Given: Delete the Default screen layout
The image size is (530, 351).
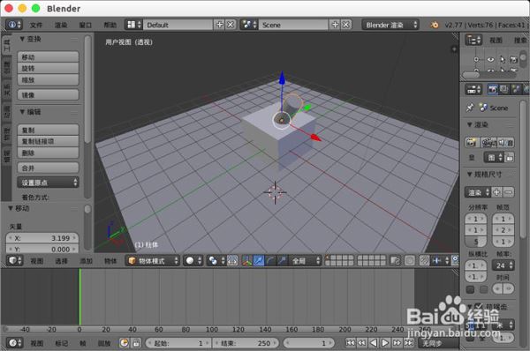Looking at the screenshot, I should (x=231, y=25).
